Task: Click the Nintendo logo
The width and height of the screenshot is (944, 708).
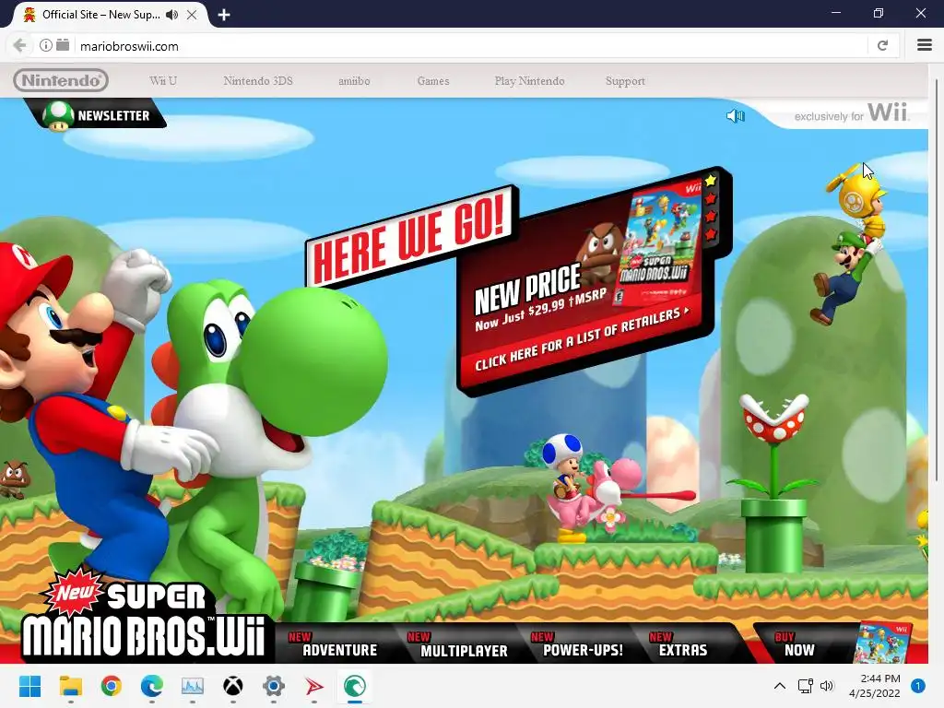Action: point(61,80)
